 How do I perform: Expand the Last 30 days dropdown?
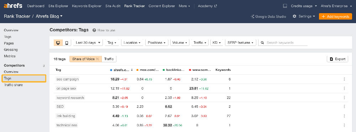(88, 43)
